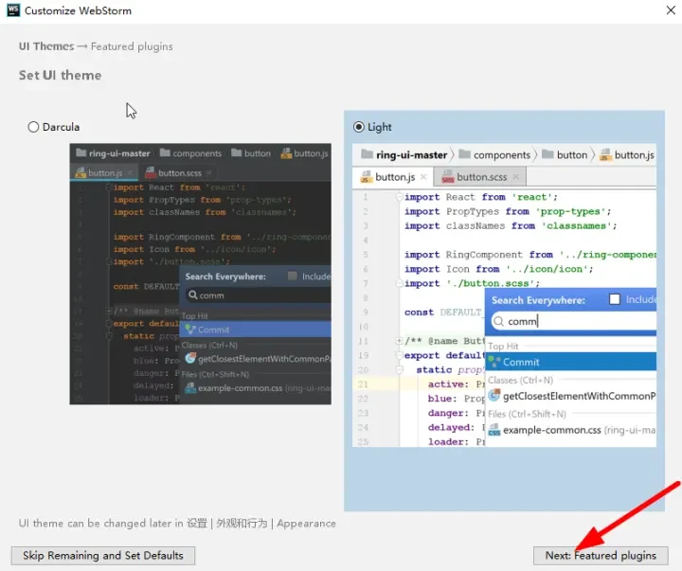Click the components folder icon in Light preview
This screenshot has width=682, height=571.
464,154
